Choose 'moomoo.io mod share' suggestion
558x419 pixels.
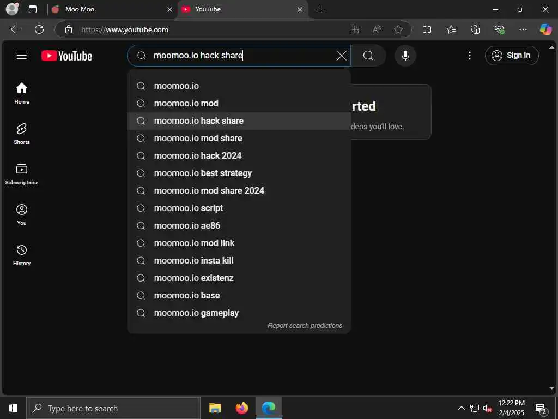239,138
